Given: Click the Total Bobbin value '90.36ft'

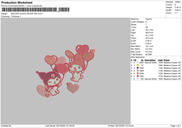Looking at the screenshot, I should [149, 54].
